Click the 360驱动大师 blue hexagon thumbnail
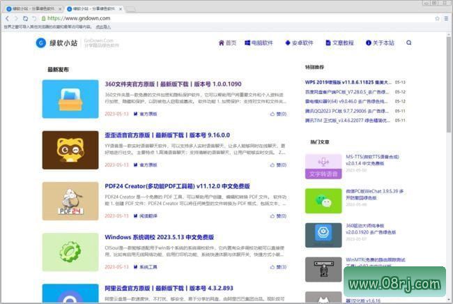This screenshot has height=304, width=453. (x=323, y=235)
